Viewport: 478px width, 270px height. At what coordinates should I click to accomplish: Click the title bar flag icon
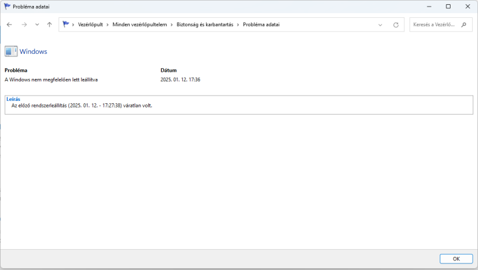(x=7, y=7)
